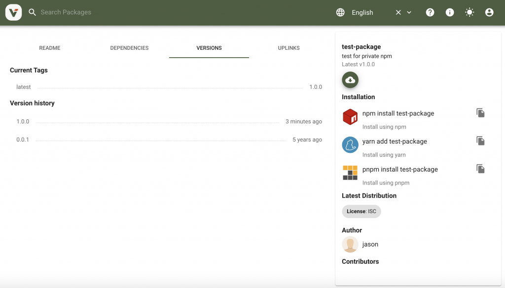
Task: Click the Verdaccio logo home icon
Action: [13, 12]
